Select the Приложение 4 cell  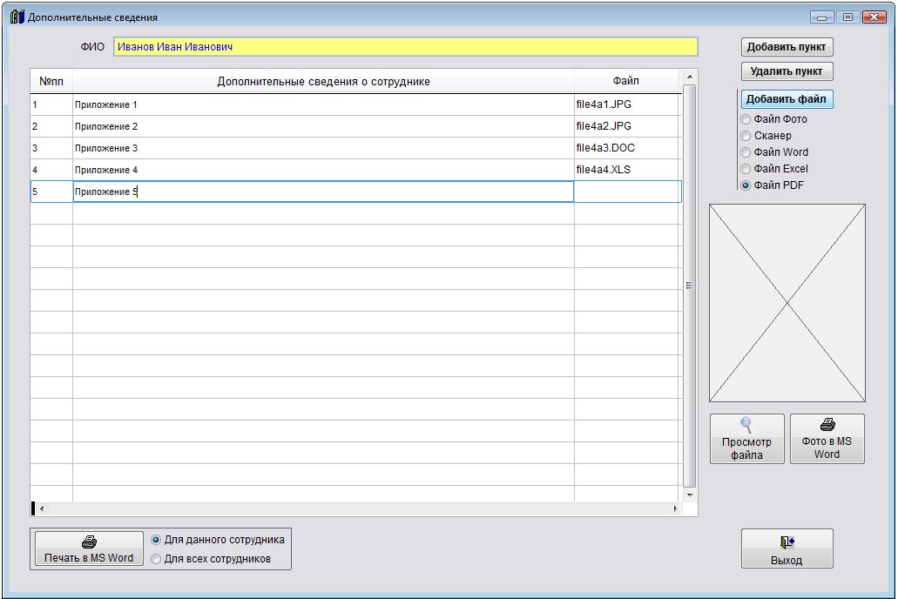[x=324, y=170]
